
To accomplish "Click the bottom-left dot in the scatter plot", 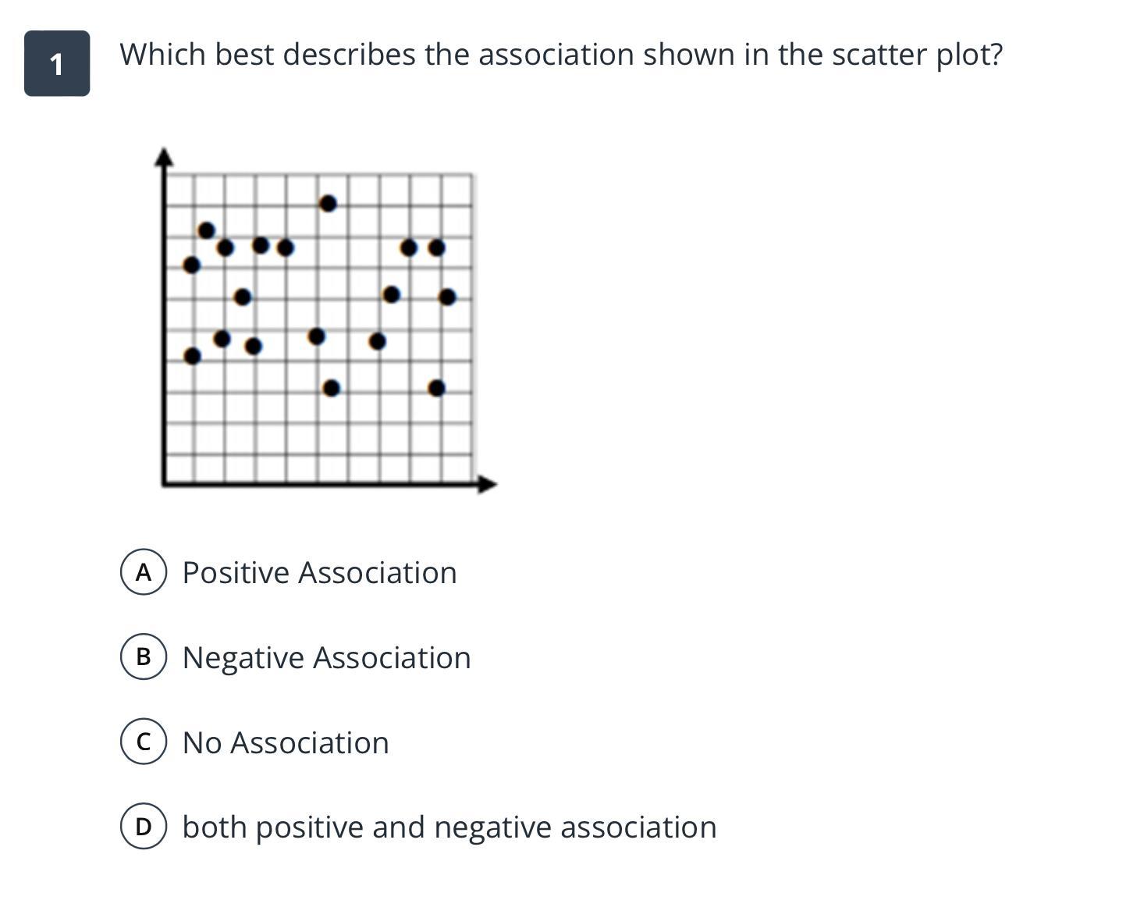I will pyautogui.click(x=193, y=356).
